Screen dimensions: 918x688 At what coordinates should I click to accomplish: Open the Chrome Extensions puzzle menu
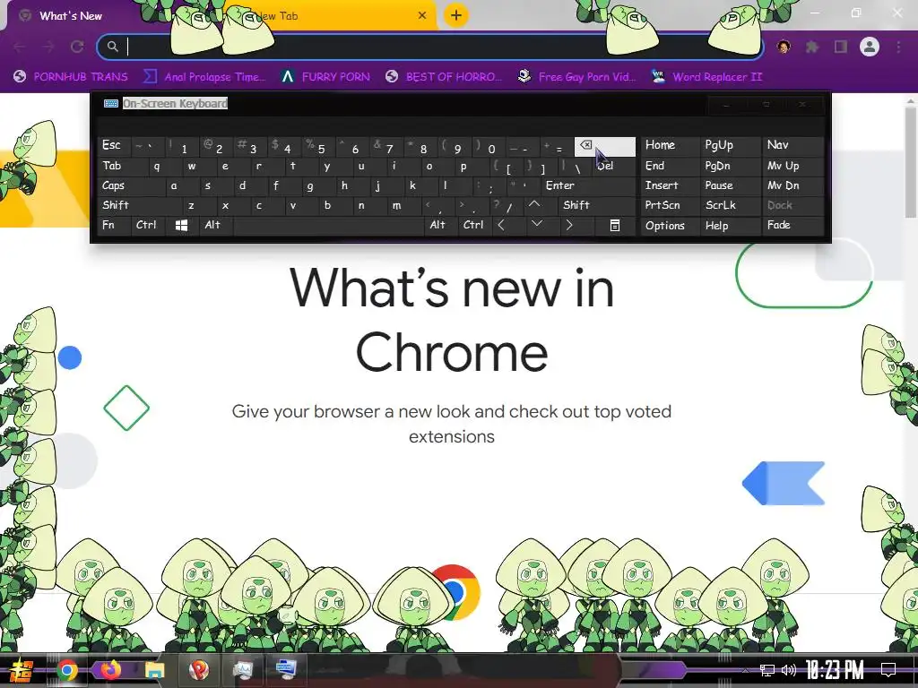tap(812, 47)
